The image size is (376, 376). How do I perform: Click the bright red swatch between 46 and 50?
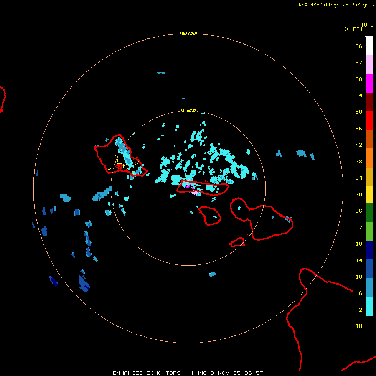[x=369, y=120]
